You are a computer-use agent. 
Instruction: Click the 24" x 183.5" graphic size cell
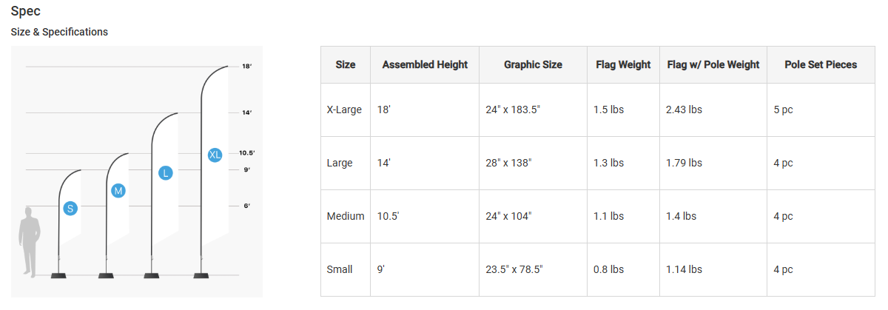pyautogui.click(x=514, y=109)
